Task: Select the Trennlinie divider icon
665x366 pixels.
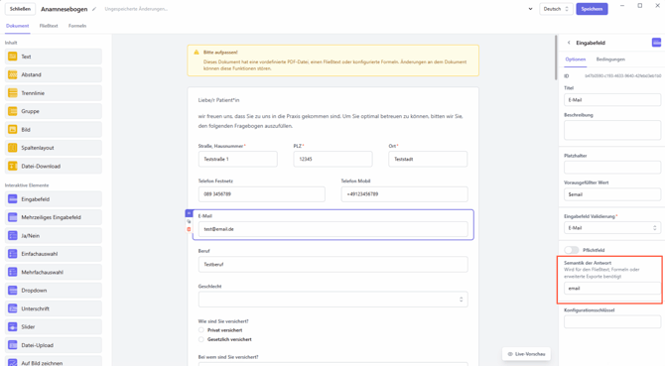Action: pyautogui.click(x=13, y=93)
